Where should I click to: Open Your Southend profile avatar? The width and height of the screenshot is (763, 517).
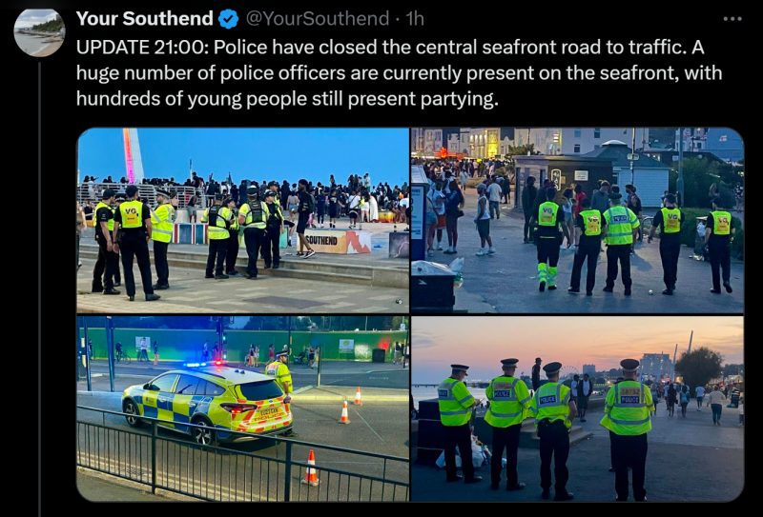point(39,32)
